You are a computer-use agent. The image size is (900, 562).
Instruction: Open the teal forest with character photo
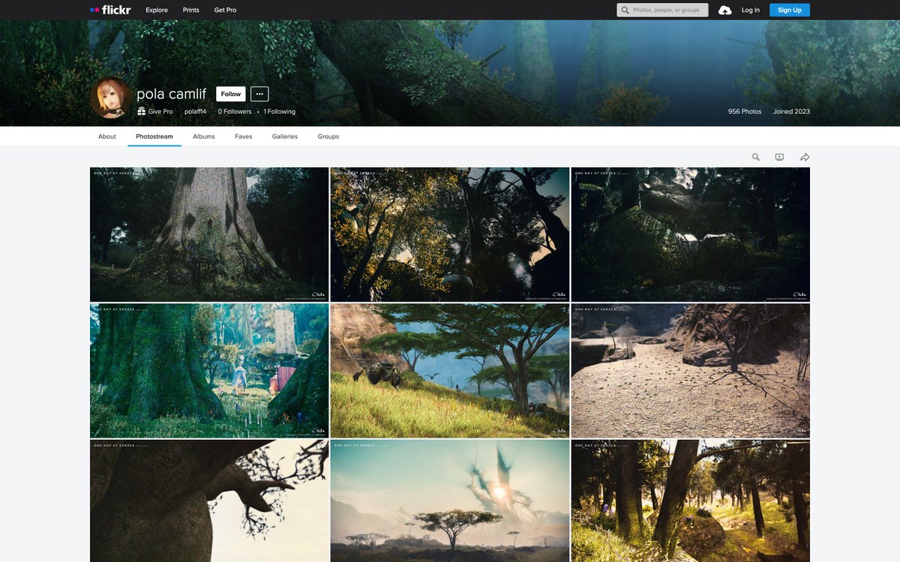tap(209, 370)
